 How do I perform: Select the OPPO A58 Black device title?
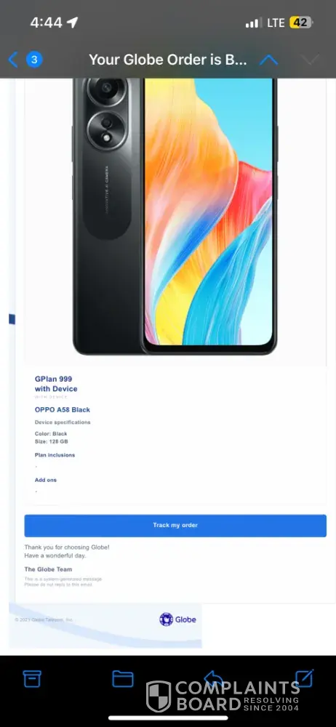tap(63, 410)
